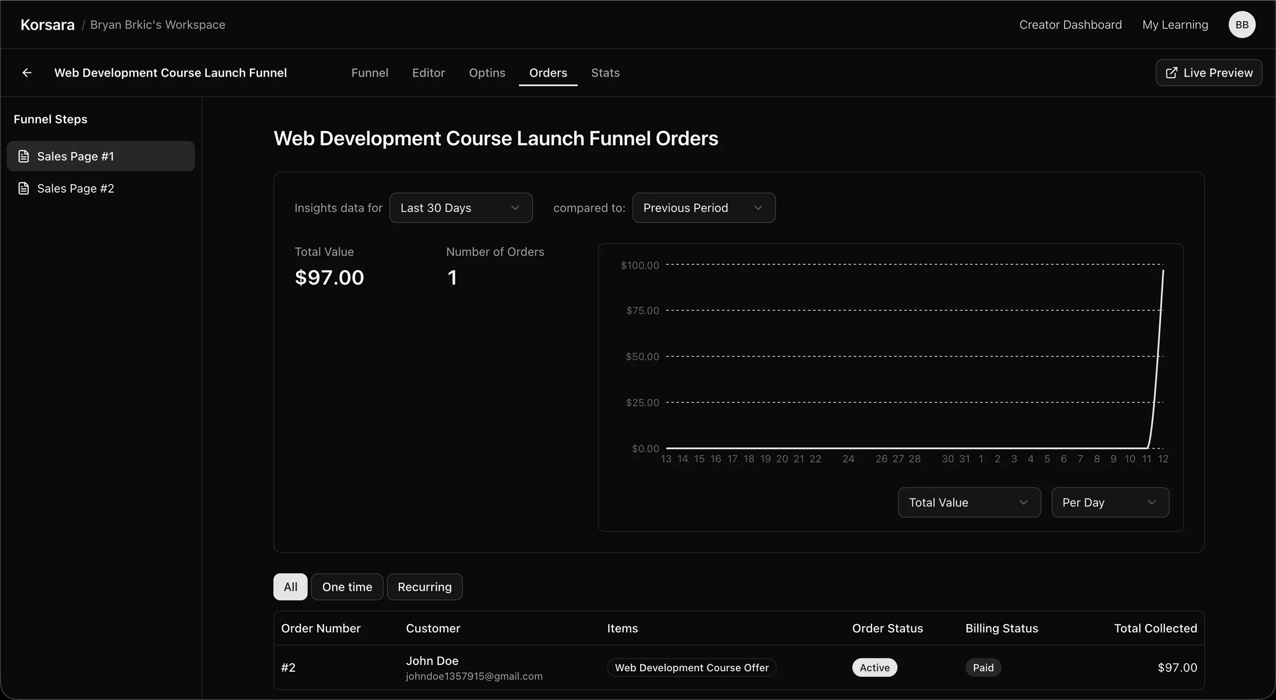Image resolution: width=1276 pixels, height=700 pixels.
Task: Open the Per Day interval dropdown
Action: [1110, 503]
